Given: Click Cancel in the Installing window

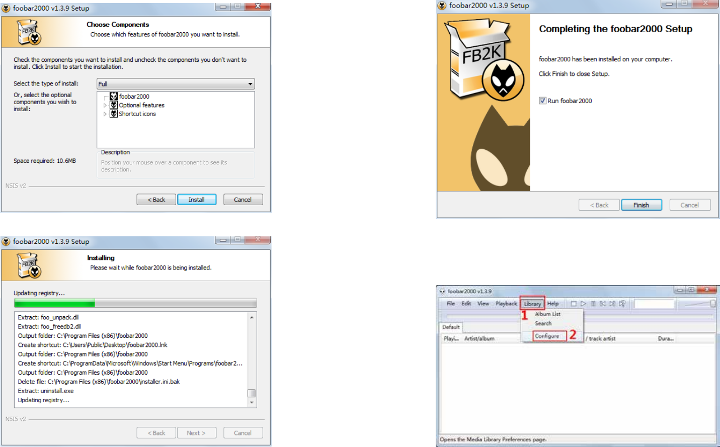Looking at the screenshot, I should click(x=243, y=433).
